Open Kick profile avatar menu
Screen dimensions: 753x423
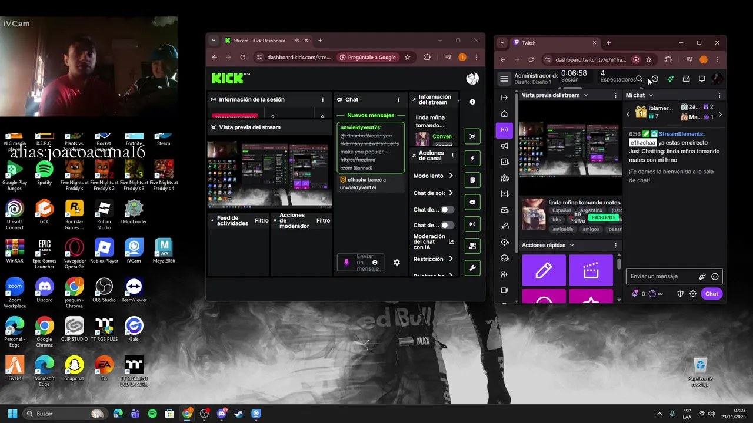[472, 78]
